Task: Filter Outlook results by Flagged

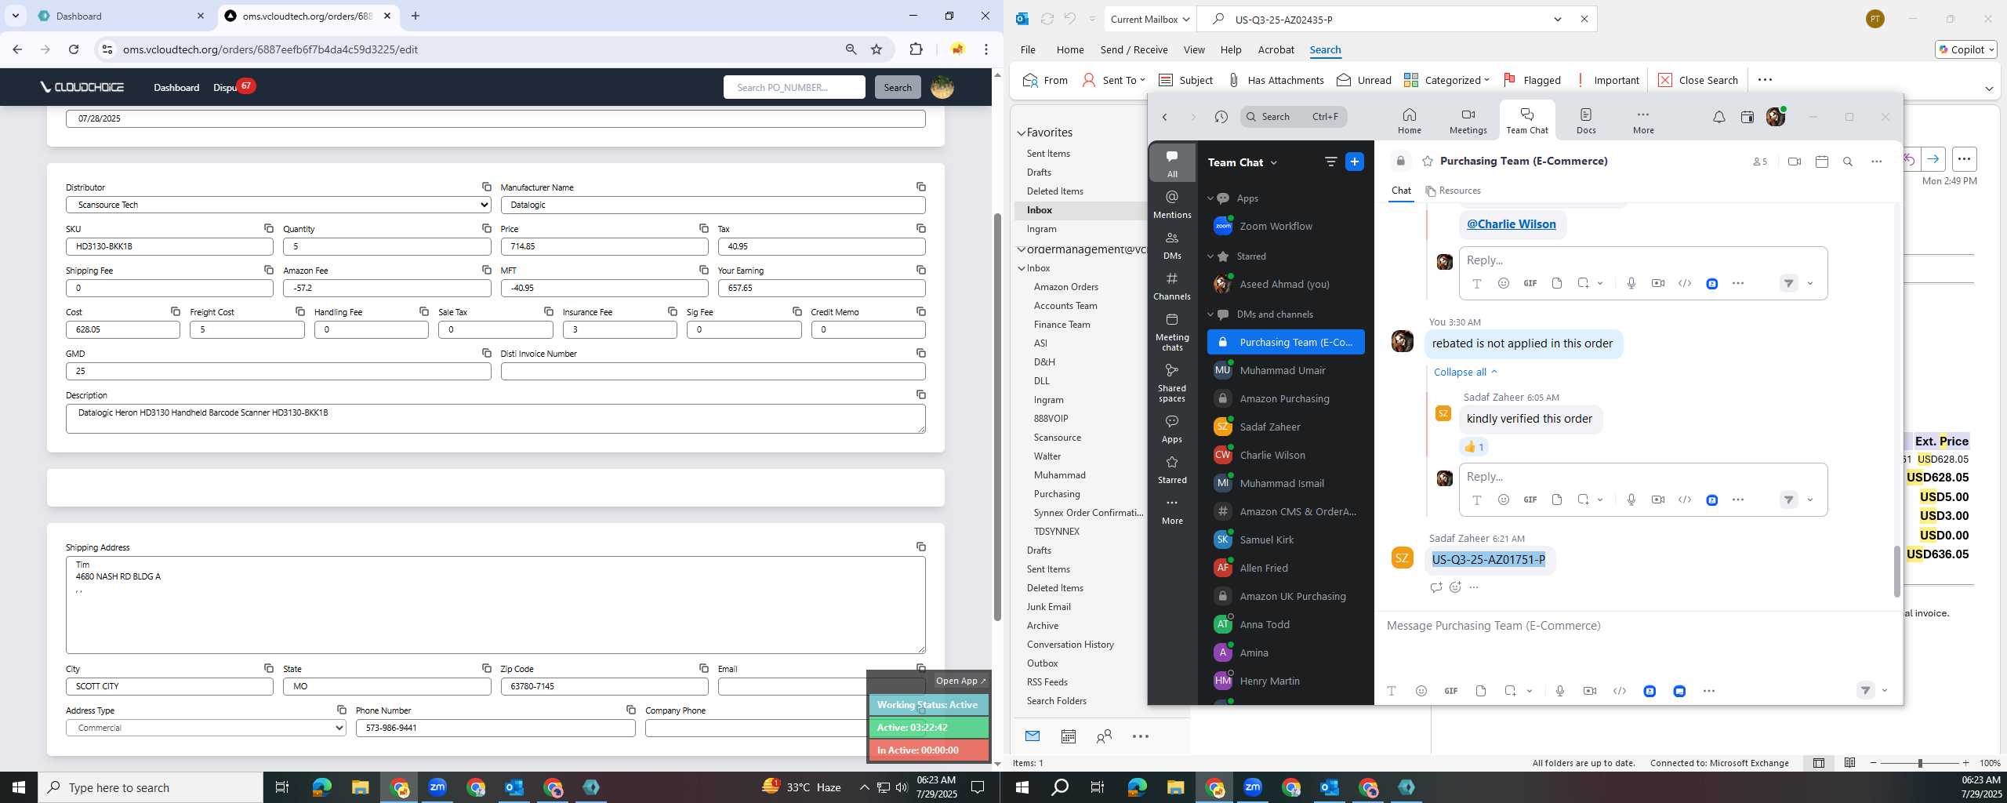Action: click(1532, 80)
